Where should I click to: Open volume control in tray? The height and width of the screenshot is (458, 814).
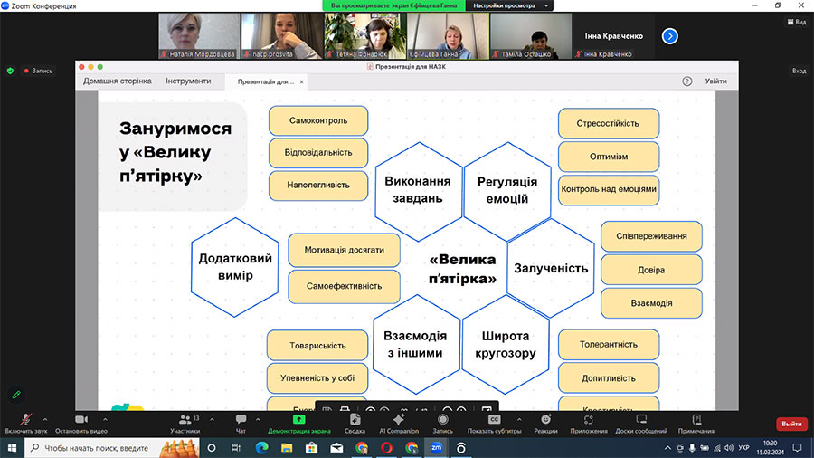tap(729, 448)
